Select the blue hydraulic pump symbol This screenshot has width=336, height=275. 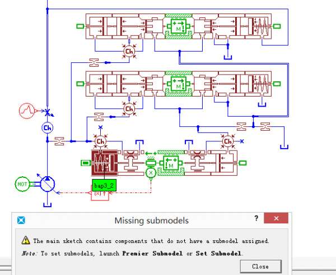pos(48,184)
